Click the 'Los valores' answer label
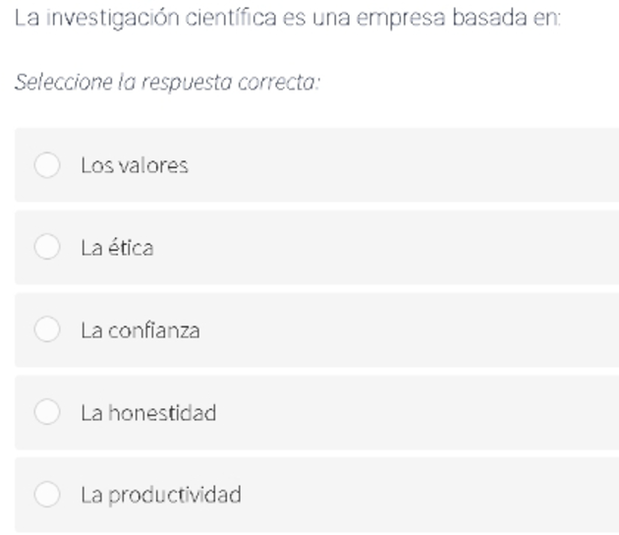 point(135,165)
